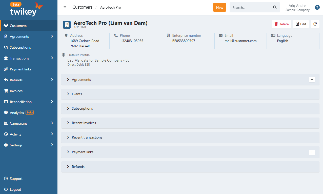Click the refresh icon button
The image size is (323, 194).
(315, 24)
